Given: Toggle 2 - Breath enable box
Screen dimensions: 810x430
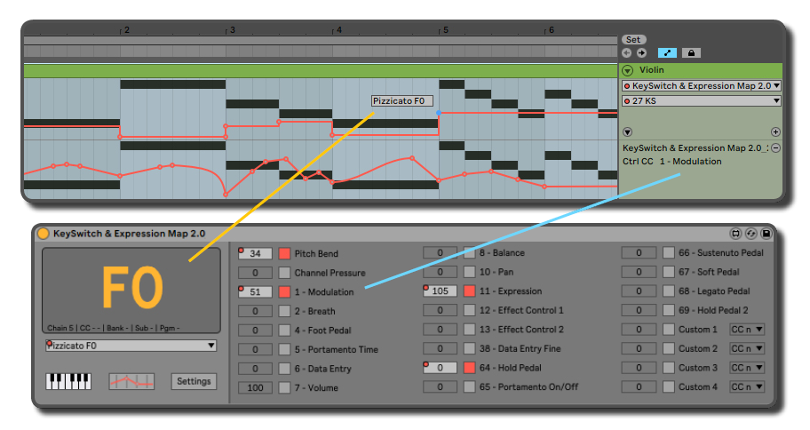Looking at the screenshot, I should click(x=284, y=311).
